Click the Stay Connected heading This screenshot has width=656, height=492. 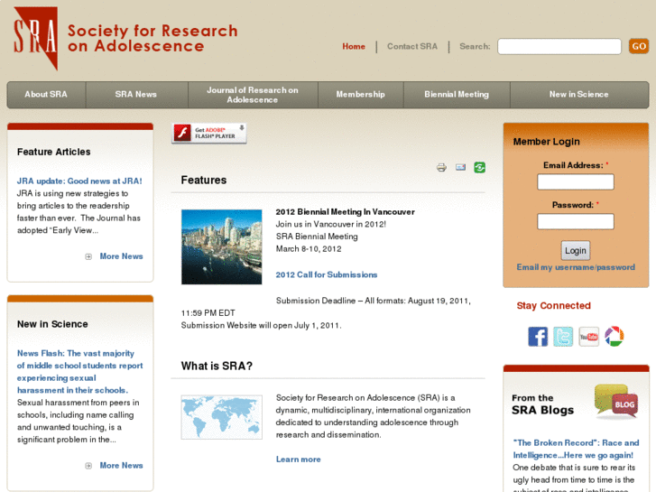click(x=553, y=306)
